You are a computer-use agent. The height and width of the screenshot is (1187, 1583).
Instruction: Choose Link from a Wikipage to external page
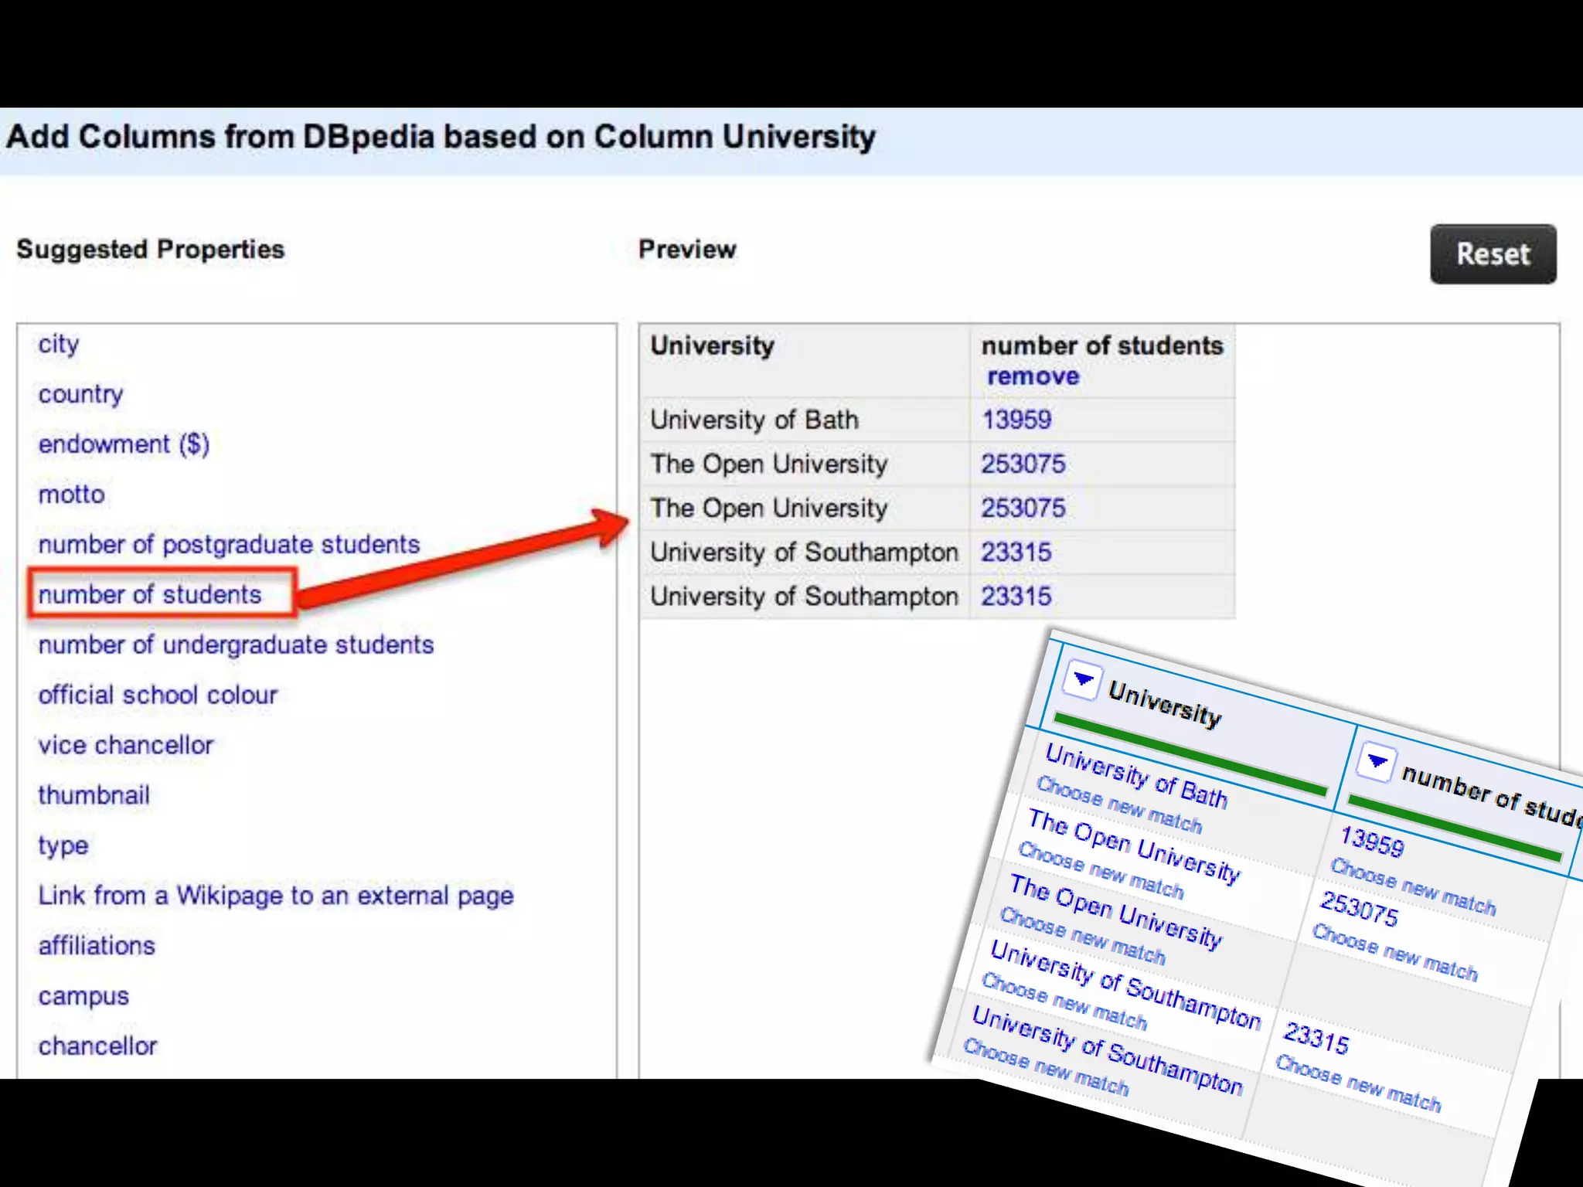coord(276,896)
